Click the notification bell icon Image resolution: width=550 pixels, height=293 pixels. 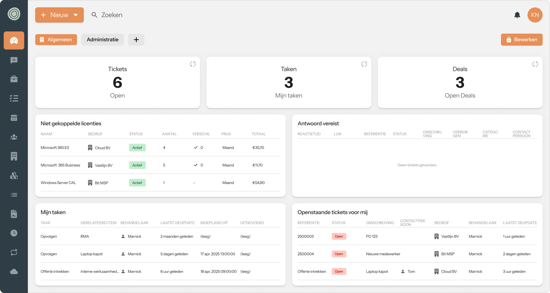[x=517, y=15]
